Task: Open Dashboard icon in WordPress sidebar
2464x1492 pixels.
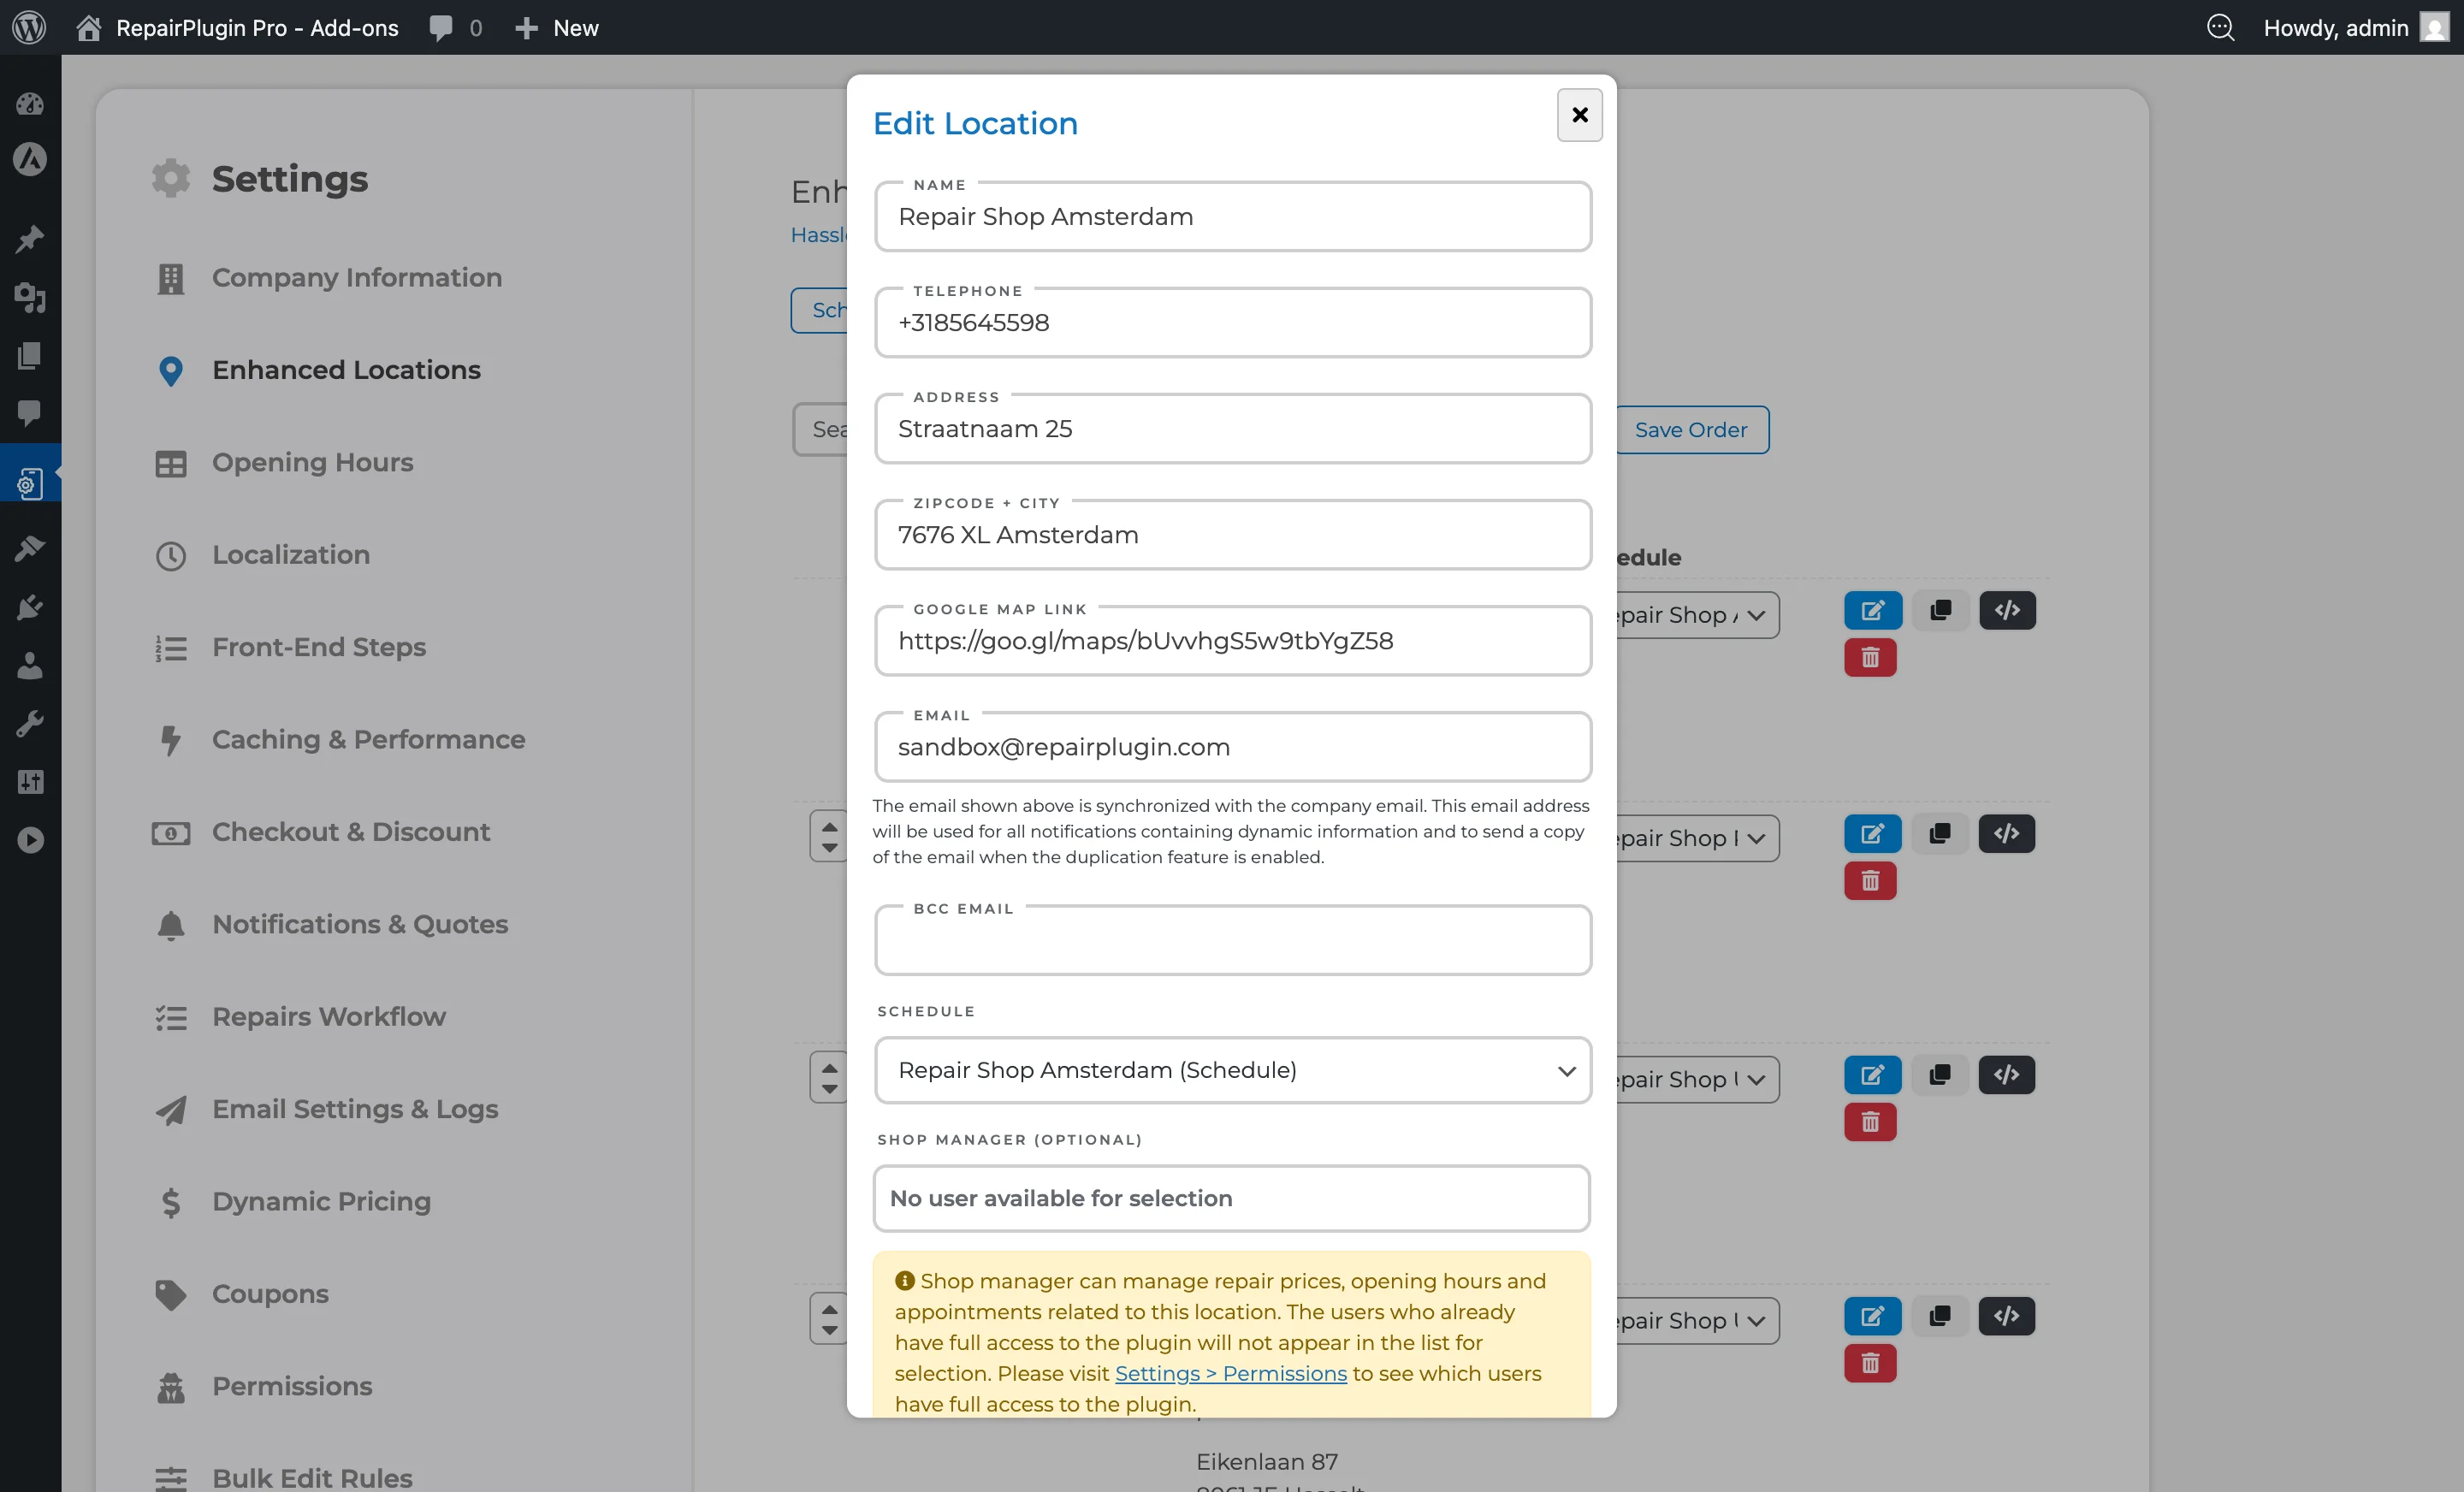Action: pyautogui.click(x=30, y=103)
